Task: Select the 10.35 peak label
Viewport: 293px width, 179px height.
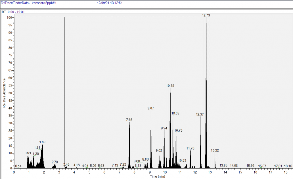Action: coord(170,85)
